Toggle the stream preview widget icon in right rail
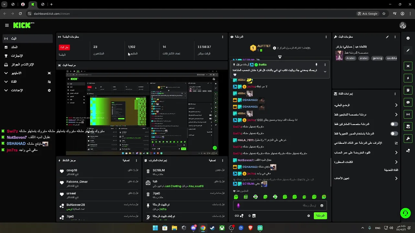 coord(408,66)
